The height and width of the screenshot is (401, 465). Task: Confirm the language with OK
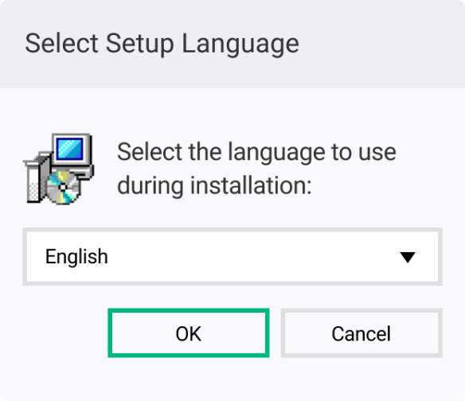tap(189, 333)
